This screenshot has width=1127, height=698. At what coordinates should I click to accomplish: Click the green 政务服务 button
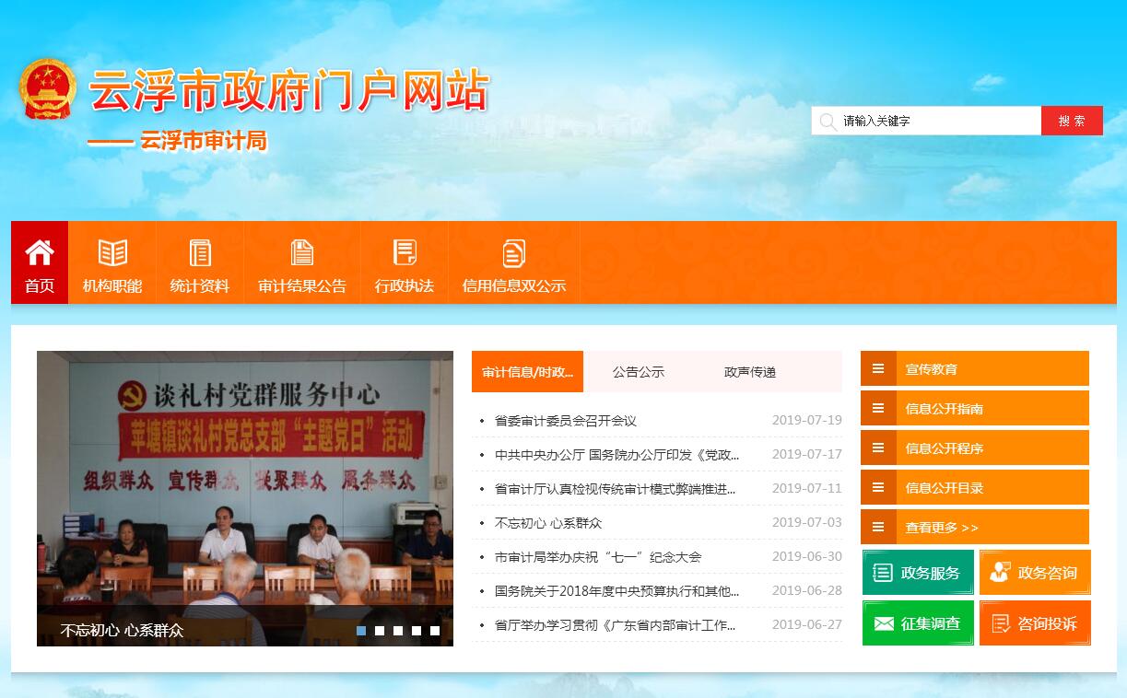[918, 573]
